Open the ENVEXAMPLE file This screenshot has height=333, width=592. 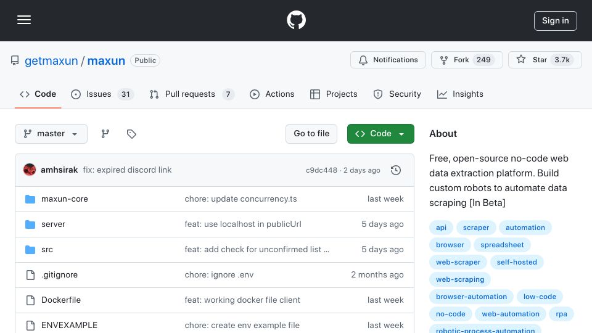point(69,326)
